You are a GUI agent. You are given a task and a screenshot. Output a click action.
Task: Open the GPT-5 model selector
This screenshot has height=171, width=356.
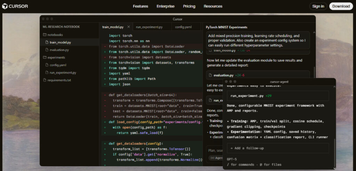point(231,159)
